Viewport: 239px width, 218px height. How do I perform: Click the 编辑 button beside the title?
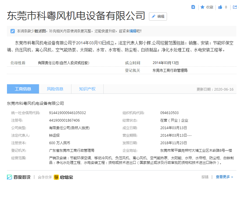tap(158, 17)
